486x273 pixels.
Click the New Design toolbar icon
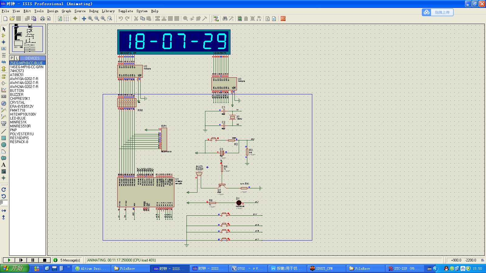pyautogui.click(x=5, y=19)
